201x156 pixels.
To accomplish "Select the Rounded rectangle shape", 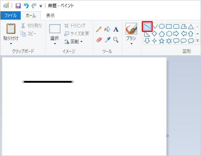I will coord(176,27).
